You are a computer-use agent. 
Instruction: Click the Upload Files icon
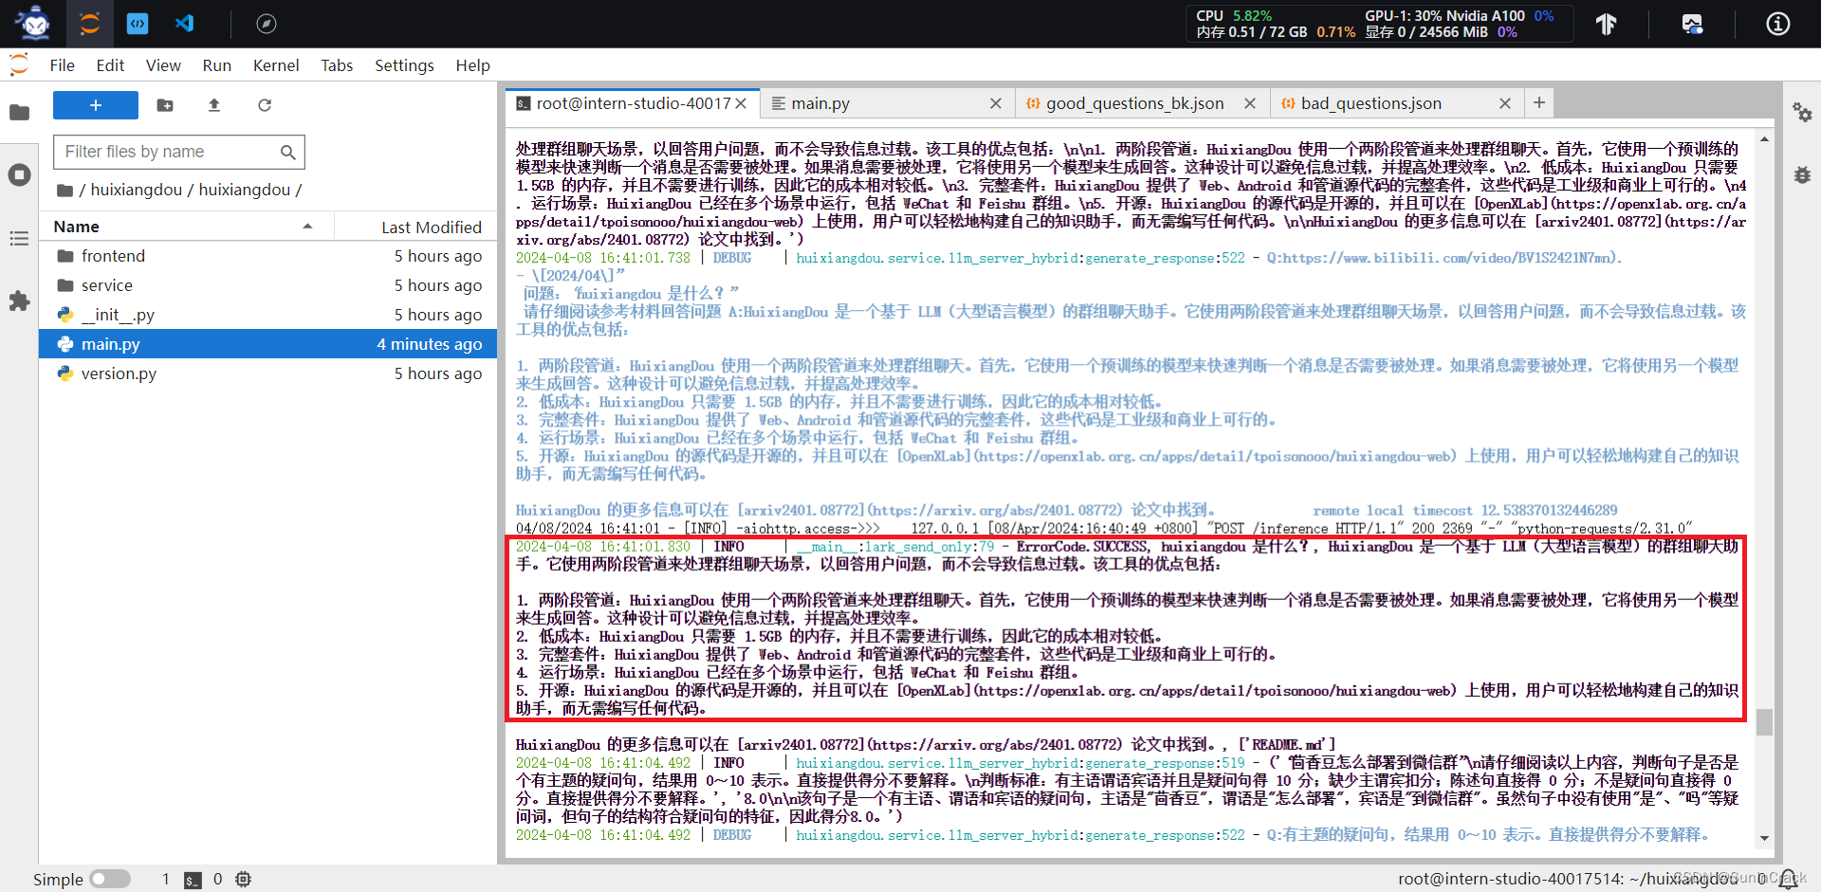click(x=214, y=105)
